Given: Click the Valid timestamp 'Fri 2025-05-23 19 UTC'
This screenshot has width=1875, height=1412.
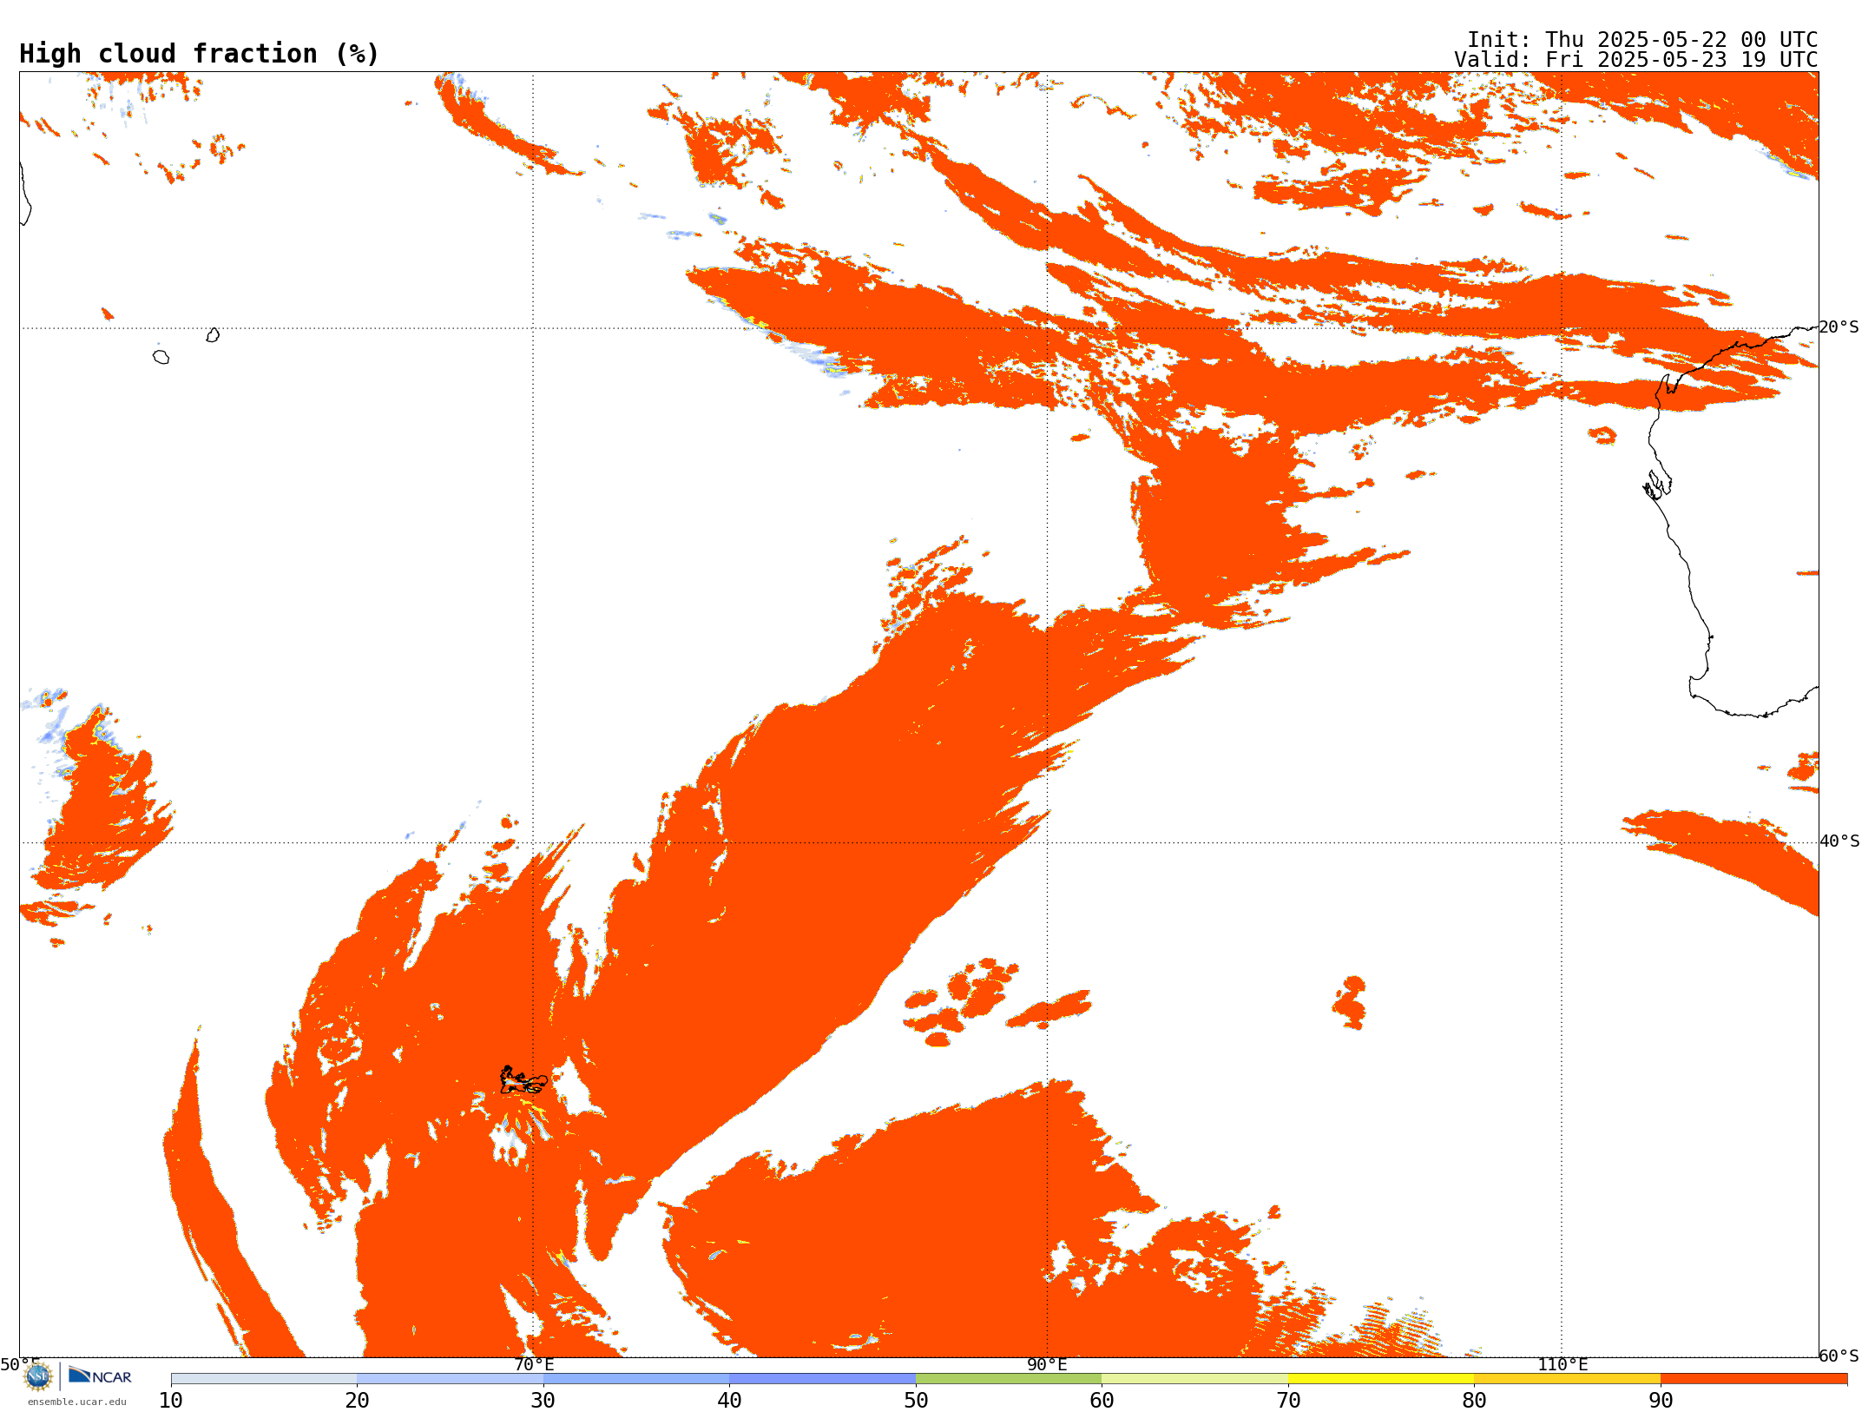Looking at the screenshot, I should click(1681, 60).
